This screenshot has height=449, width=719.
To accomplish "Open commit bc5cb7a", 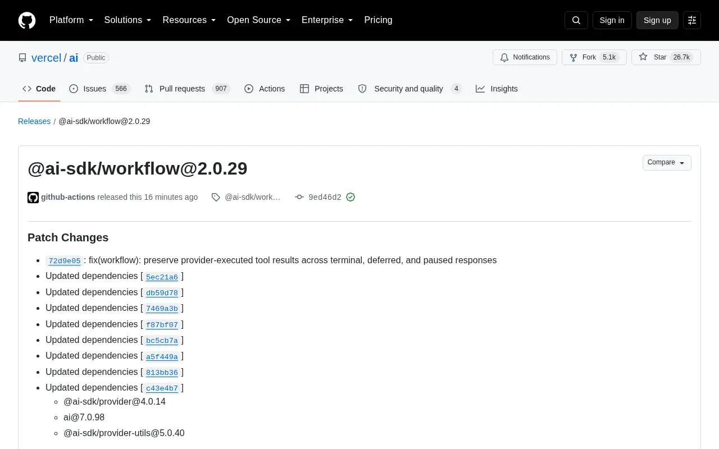I will (x=162, y=340).
